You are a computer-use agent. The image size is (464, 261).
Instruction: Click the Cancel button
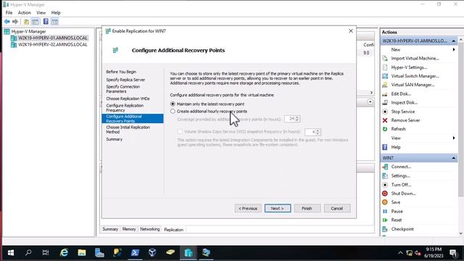point(337,208)
